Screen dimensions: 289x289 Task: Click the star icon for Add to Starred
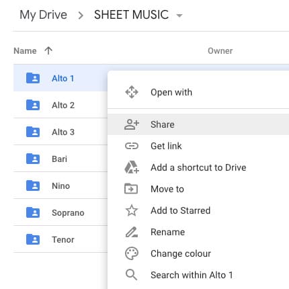pos(132,210)
